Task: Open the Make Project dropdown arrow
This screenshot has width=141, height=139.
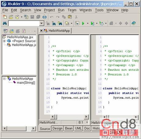Action: (x=72, y=23)
